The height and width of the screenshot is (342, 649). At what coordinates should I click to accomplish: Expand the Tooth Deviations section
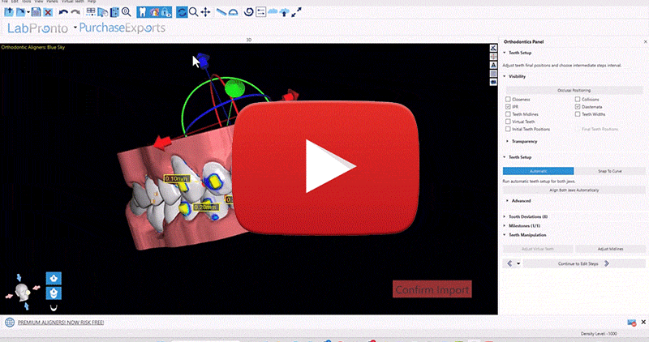click(525, 216)
